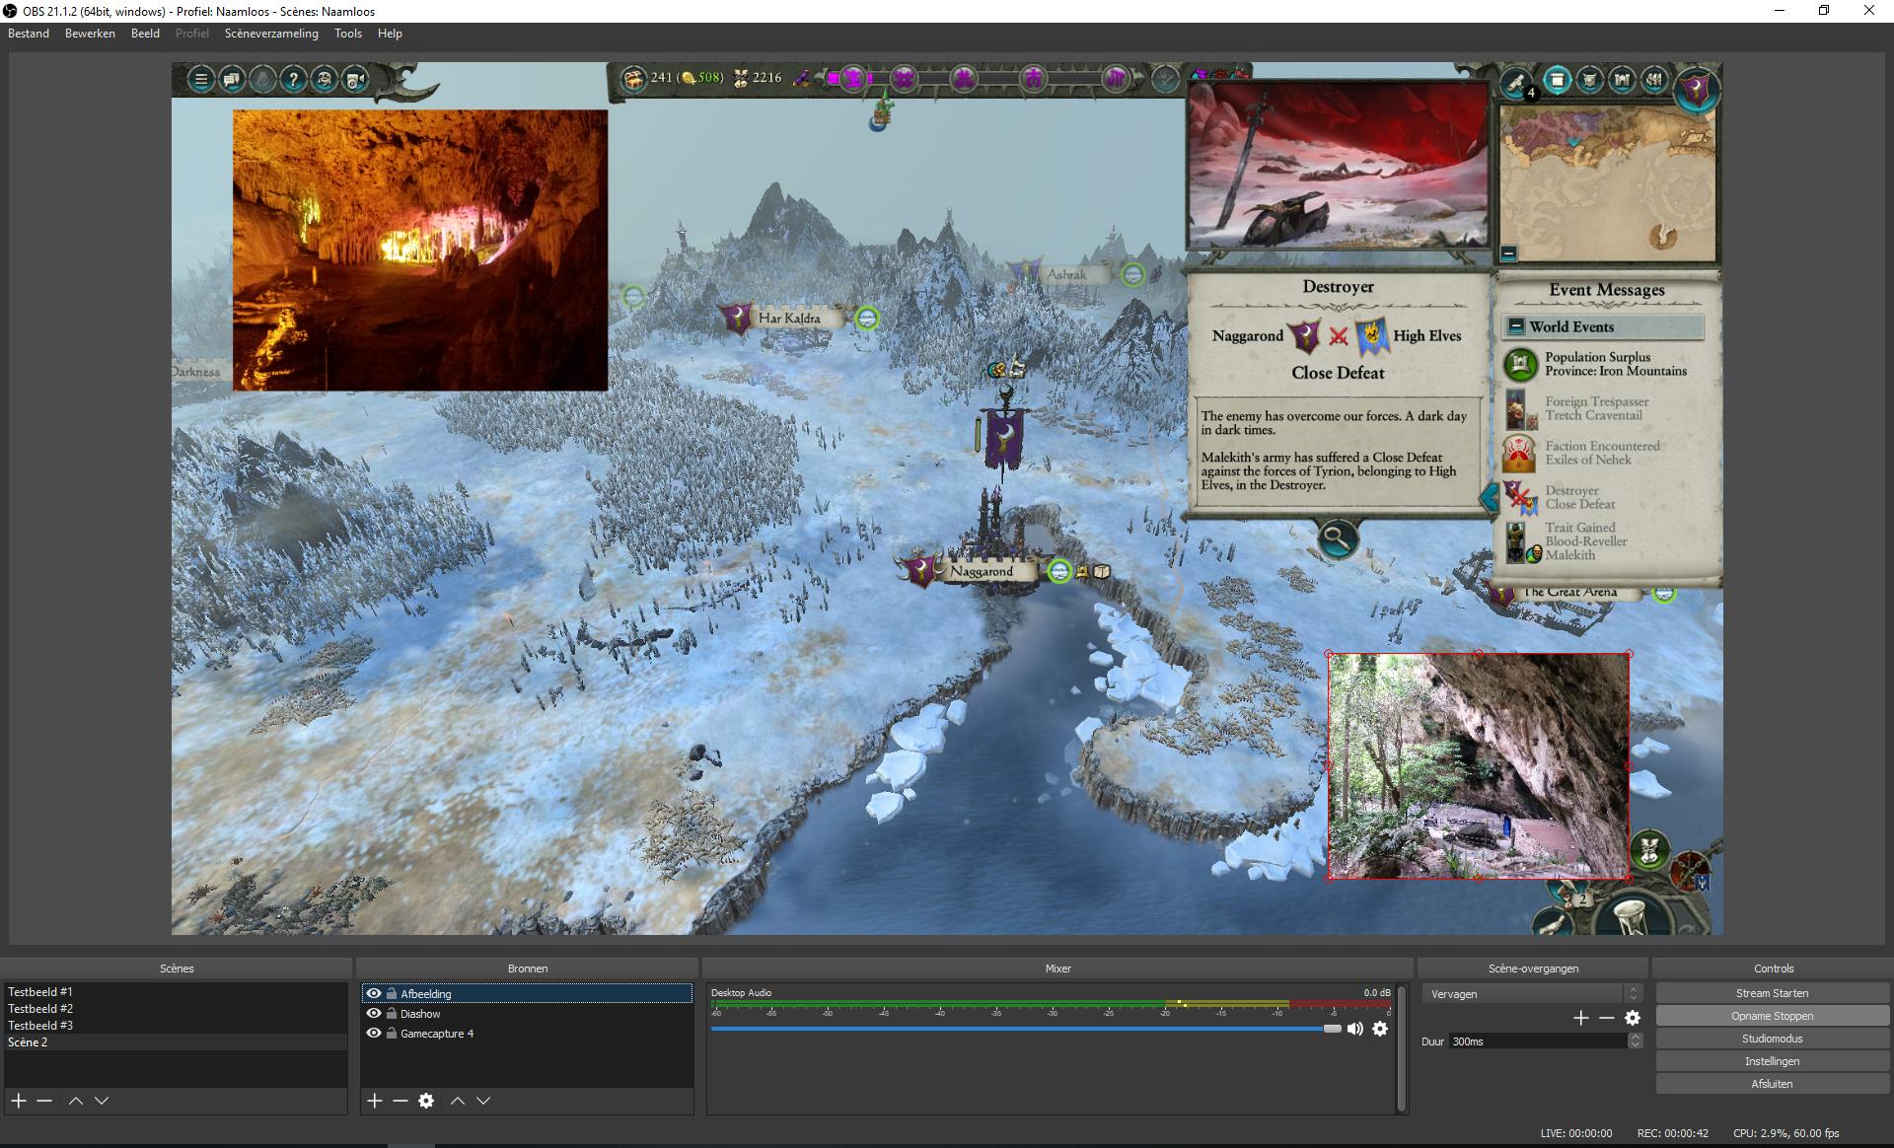Open Desktop Audio settings gear

point(1380,1029)
